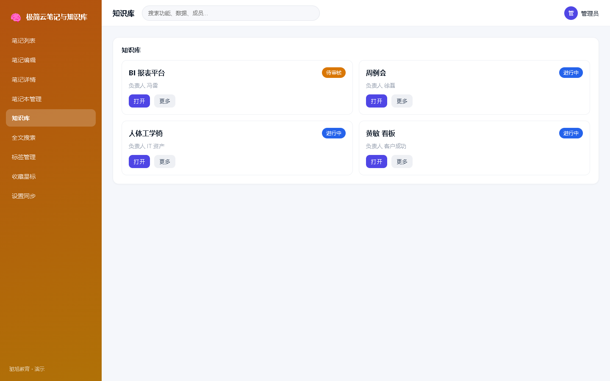Open 设置同步 page
Viewport: 610px width, 381px height.
click(x=51, y=196)
